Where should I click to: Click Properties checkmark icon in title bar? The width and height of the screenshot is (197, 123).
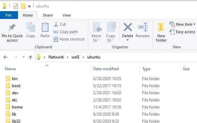pyautogui.click(x=16, y=6)
